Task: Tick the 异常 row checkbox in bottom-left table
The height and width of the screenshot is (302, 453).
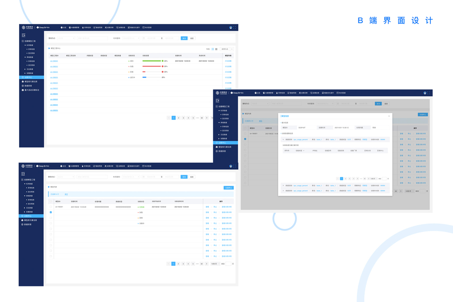Action: pyautogui.click(x=51, y=218)
